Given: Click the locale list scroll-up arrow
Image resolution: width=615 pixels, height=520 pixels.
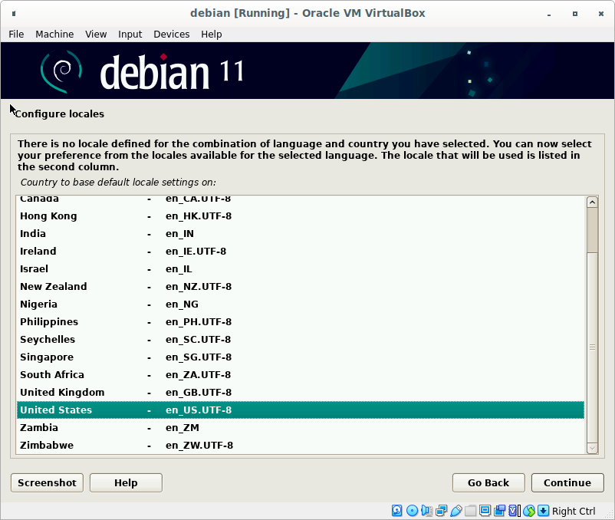Looking at the screenshot, I should (592, 202).
